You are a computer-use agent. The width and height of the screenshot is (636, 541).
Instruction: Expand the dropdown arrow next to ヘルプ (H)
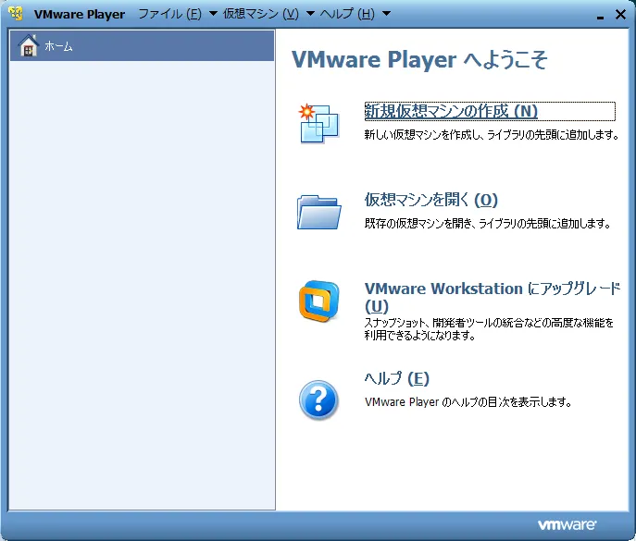(387, 14)
